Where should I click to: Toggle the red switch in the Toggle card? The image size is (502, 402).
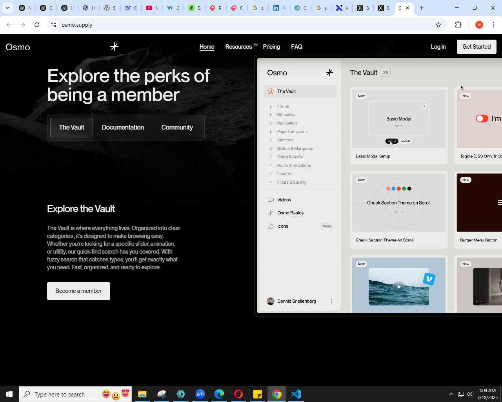(482, 119)
